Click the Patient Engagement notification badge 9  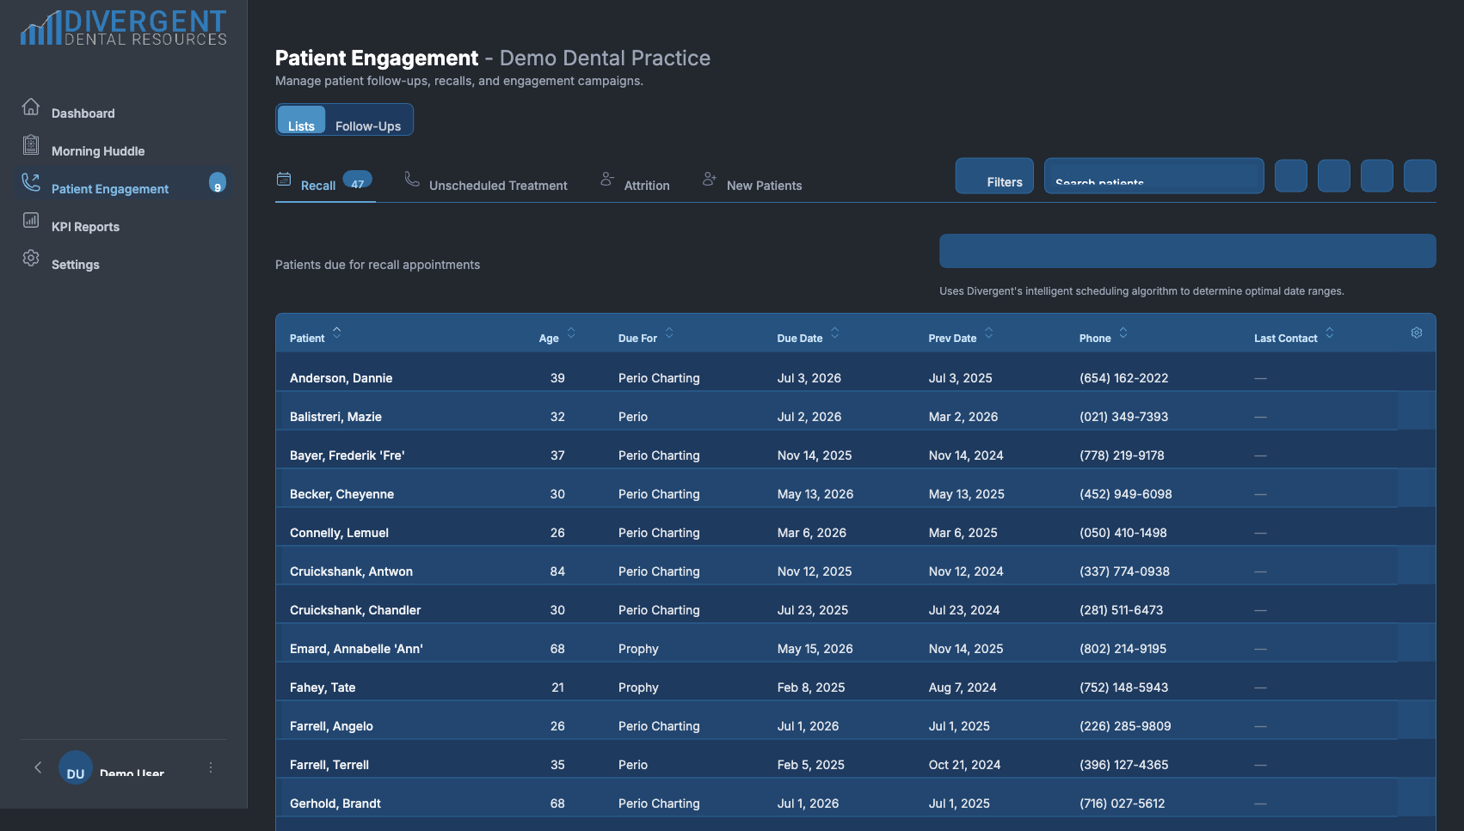coord(218,183)
